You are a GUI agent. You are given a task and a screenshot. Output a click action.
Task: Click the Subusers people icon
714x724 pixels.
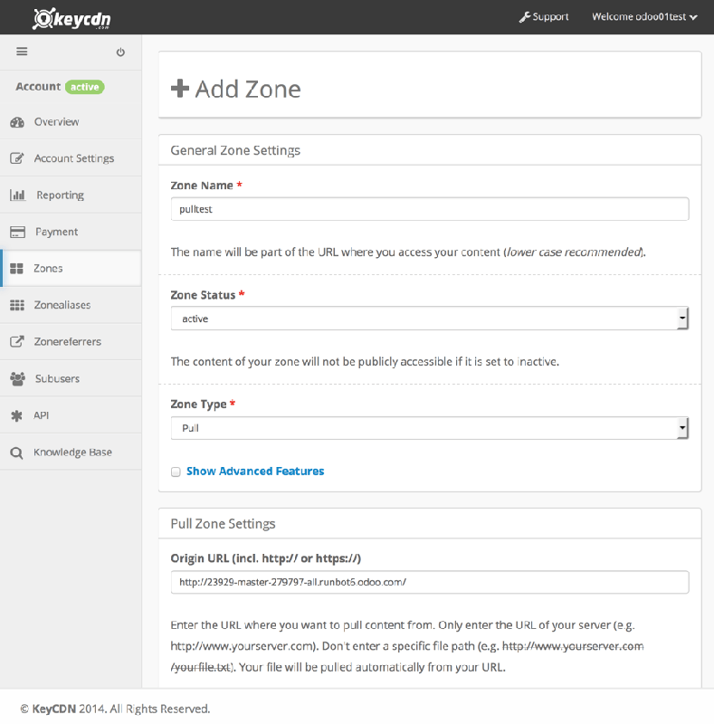[16, 378]
